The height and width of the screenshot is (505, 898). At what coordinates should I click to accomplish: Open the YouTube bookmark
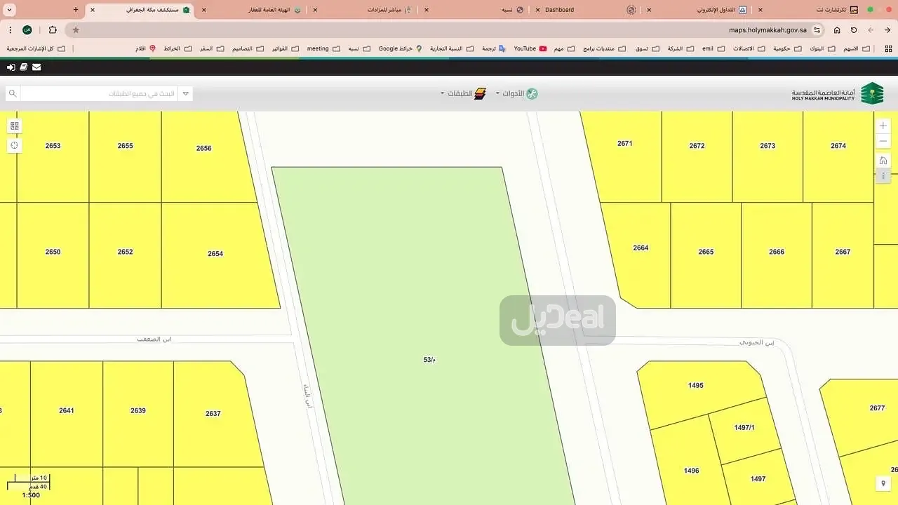[x=530, y=48]
